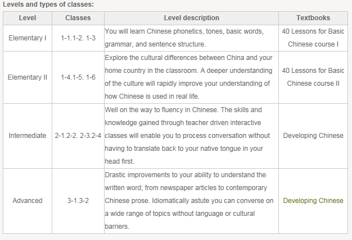352x240 pixels.
Task: Select the Elementary II level cell
Action: 28,77
